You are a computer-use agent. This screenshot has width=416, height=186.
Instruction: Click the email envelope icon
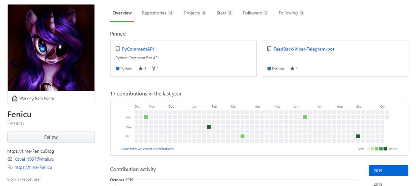pos(10,159)
